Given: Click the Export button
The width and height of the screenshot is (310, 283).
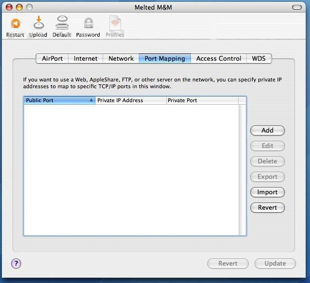Looking at the screenshot, I should coord(267,177).
